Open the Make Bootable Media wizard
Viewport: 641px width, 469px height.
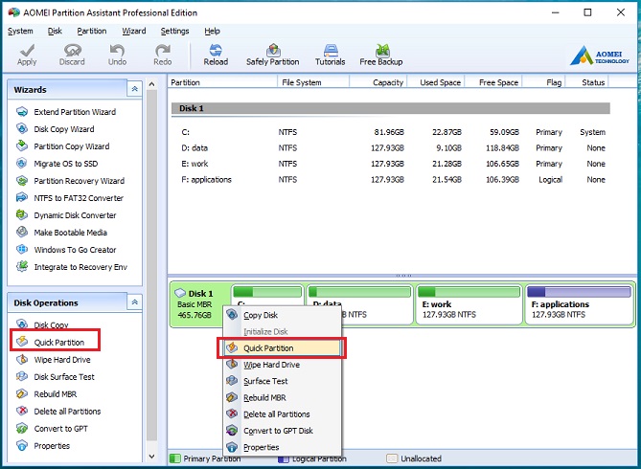(x=70, y=233)
